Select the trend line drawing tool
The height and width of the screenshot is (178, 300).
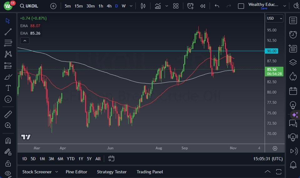8,31
